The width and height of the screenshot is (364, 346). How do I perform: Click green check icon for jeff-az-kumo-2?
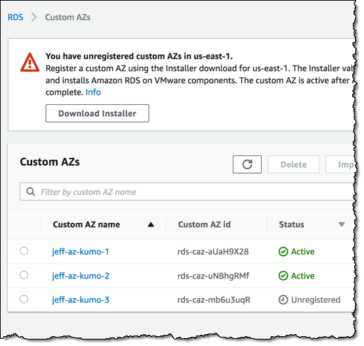point(283,276)
